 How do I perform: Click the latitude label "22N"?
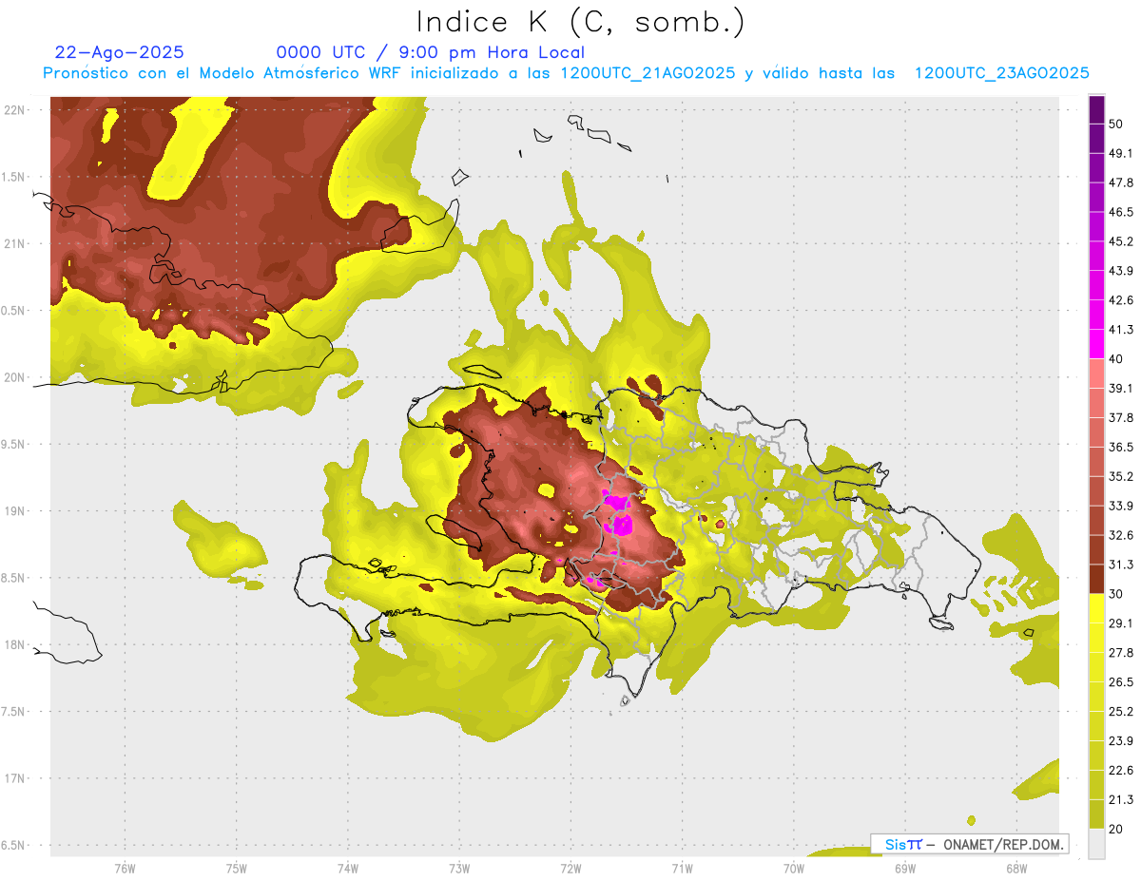tap(14, 109)
